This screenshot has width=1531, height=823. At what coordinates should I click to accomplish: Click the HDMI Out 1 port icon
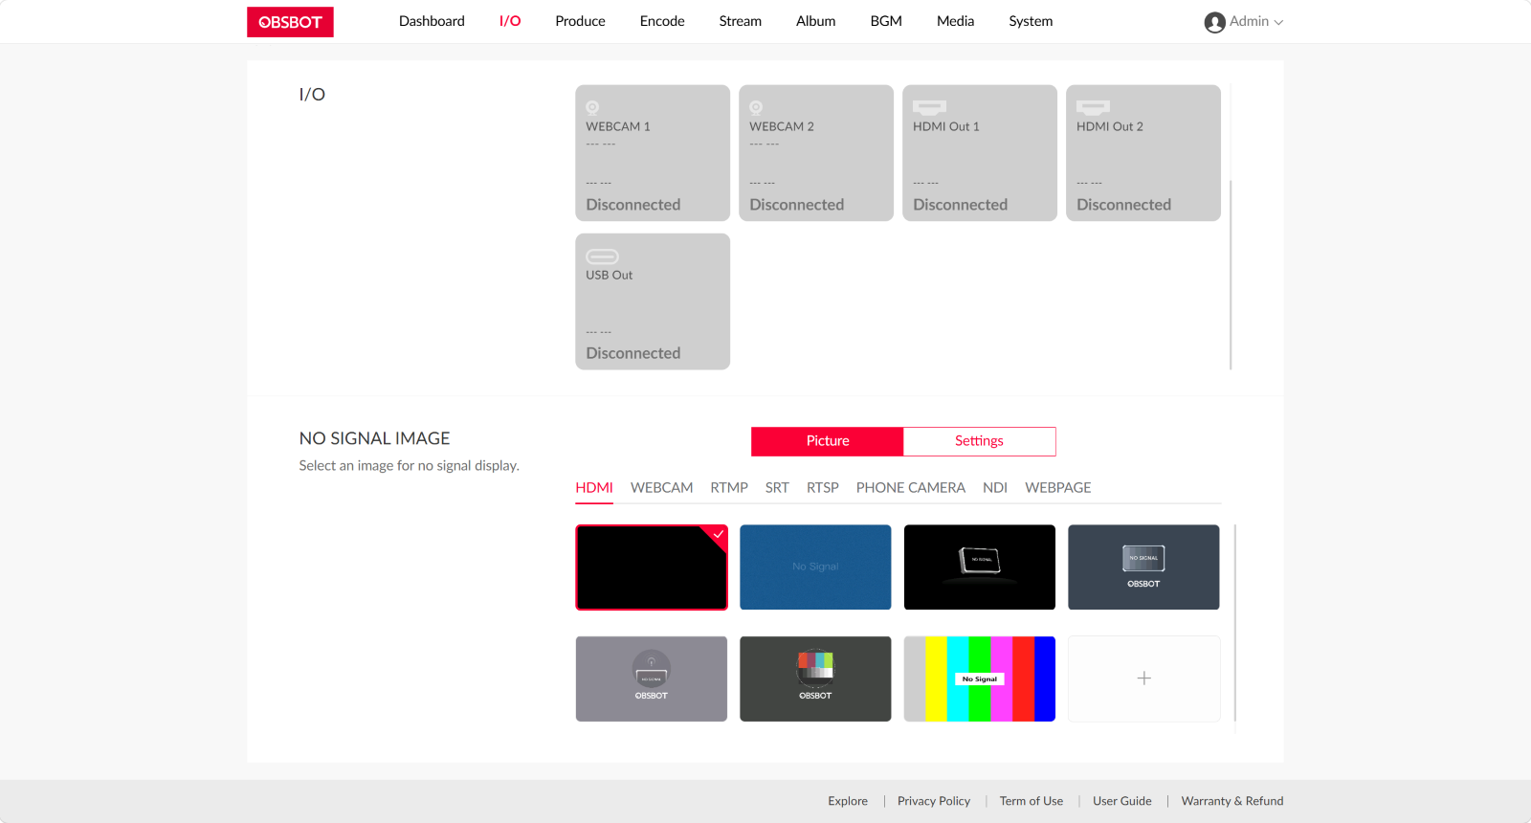[x=929, y=107]
